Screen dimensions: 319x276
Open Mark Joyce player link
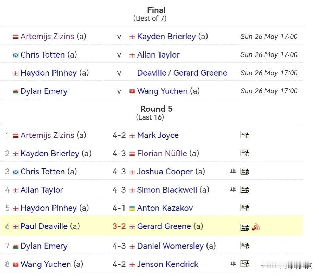(158, 135)
